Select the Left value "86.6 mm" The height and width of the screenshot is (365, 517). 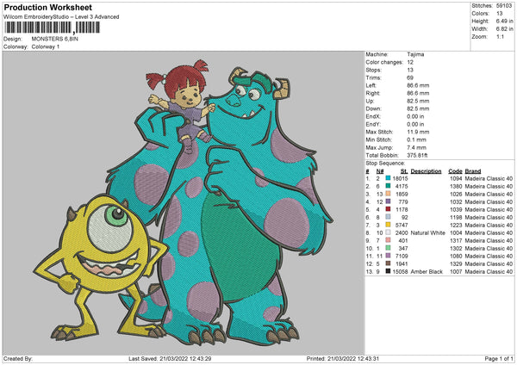418,85
